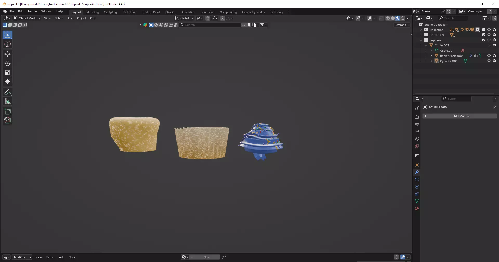Click the properties editor search field
This screenshot has width=499, height=262.
(x=456, y=99)
